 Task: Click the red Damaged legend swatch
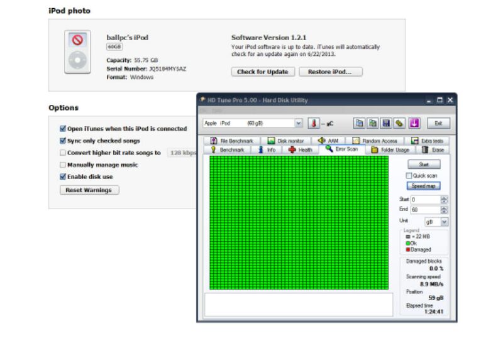point(408,249)
